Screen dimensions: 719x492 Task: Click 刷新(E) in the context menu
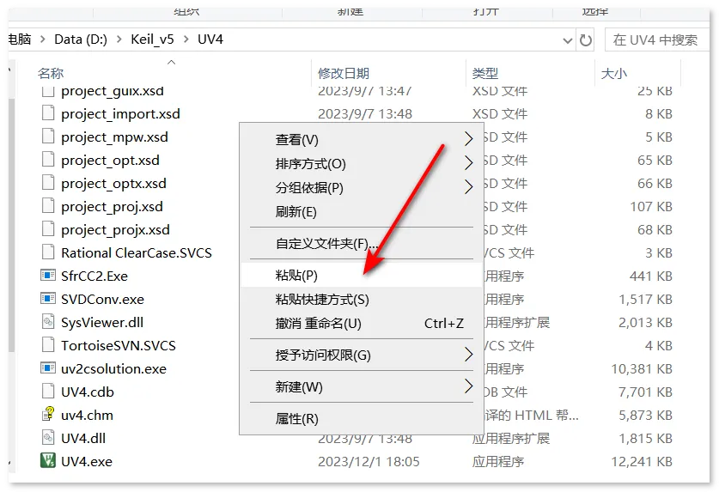coord(362,211)
